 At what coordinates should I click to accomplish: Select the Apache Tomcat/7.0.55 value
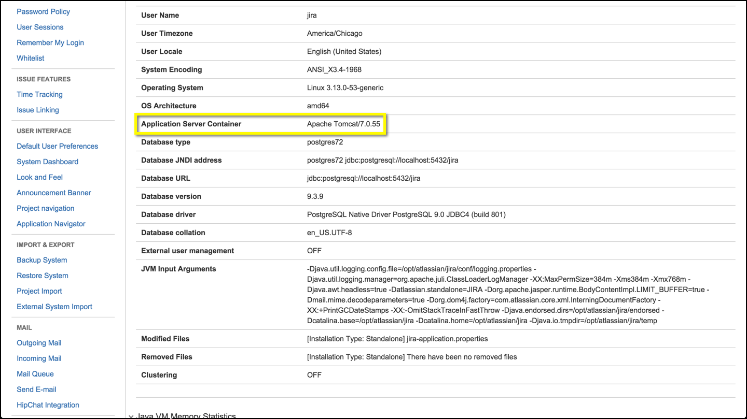[x=343, y=124]
